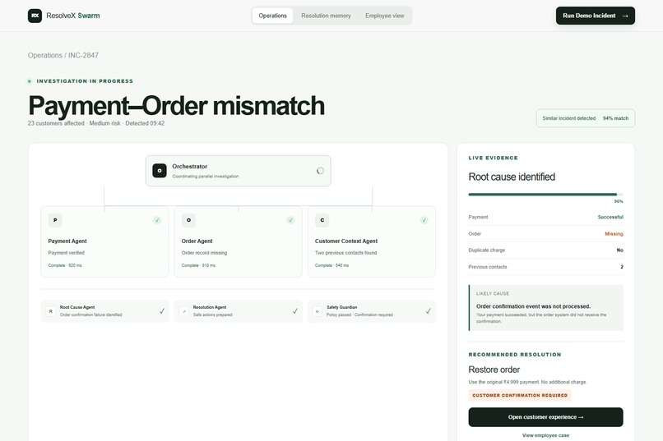Switch to the Operations tab
This screenshot has width=663, height=441.
273,16
